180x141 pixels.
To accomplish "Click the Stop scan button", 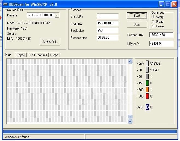I will pos(137,24).
